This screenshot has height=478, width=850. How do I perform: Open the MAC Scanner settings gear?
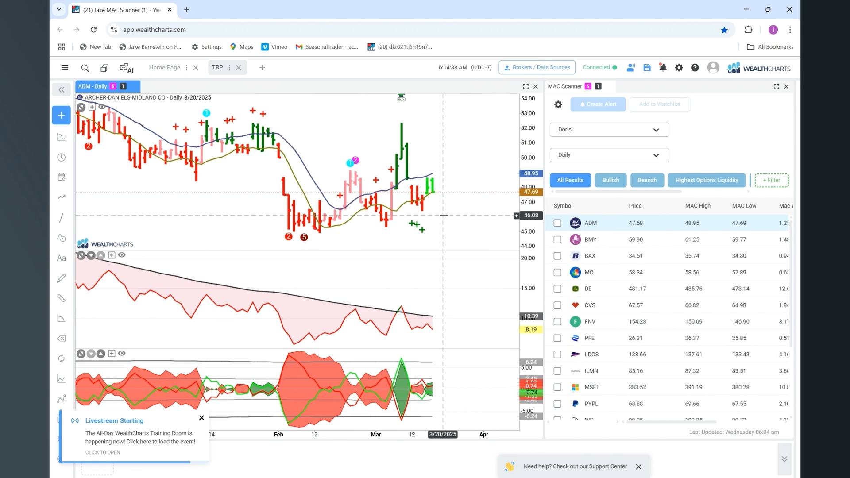click(x=558, y=104)
